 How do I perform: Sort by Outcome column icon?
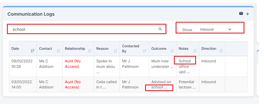(x=172, y=51)
